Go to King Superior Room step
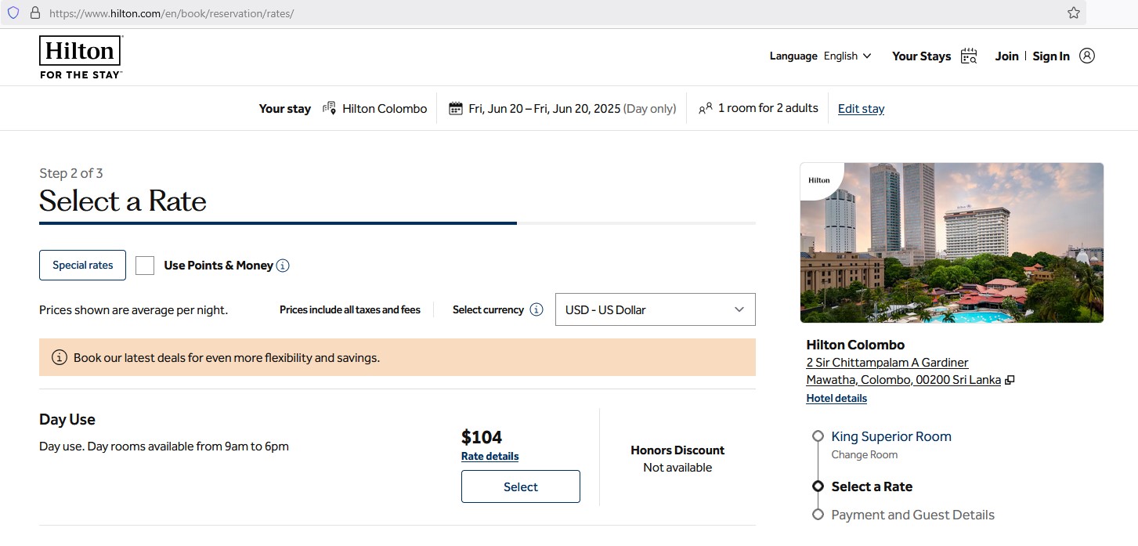Image resolution: width=1138 pixels, height=546 pixels. coord(891,436)
